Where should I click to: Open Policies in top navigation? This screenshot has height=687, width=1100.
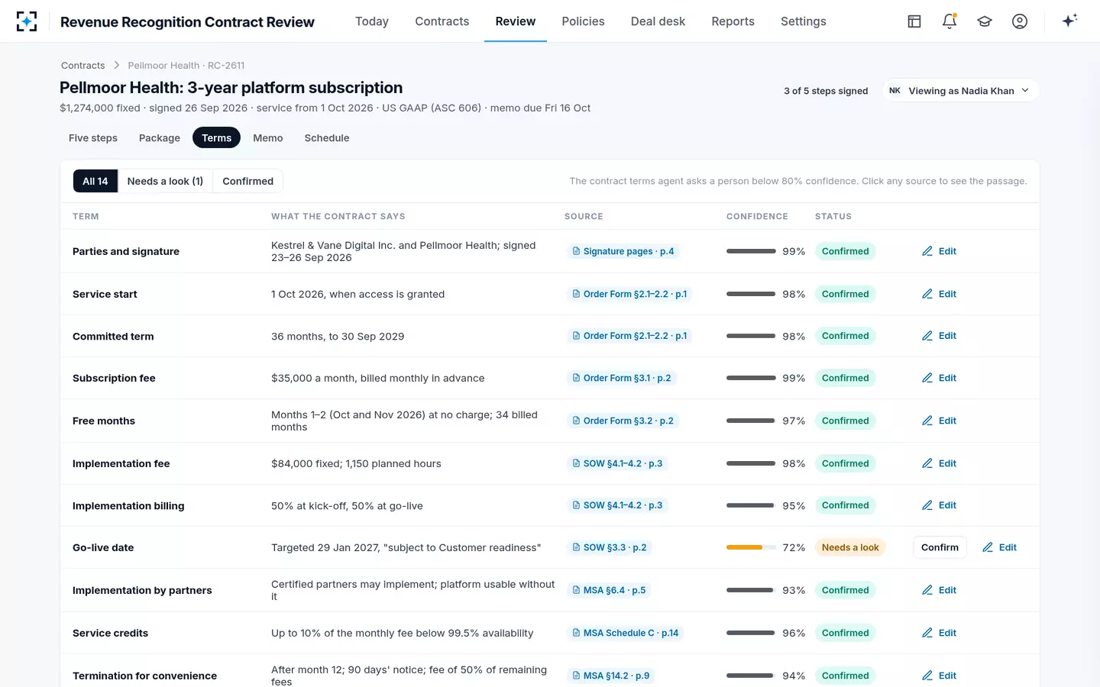583,21
